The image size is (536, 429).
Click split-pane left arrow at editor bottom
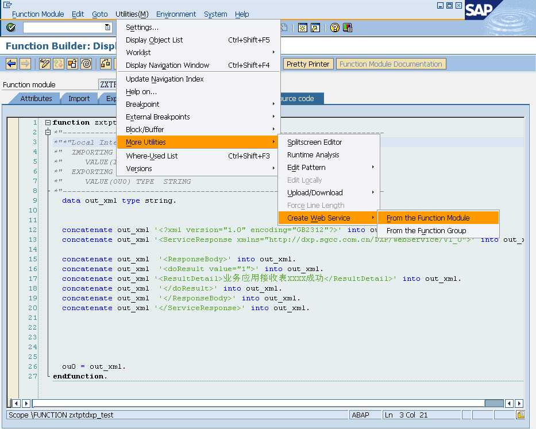(17, 403)
